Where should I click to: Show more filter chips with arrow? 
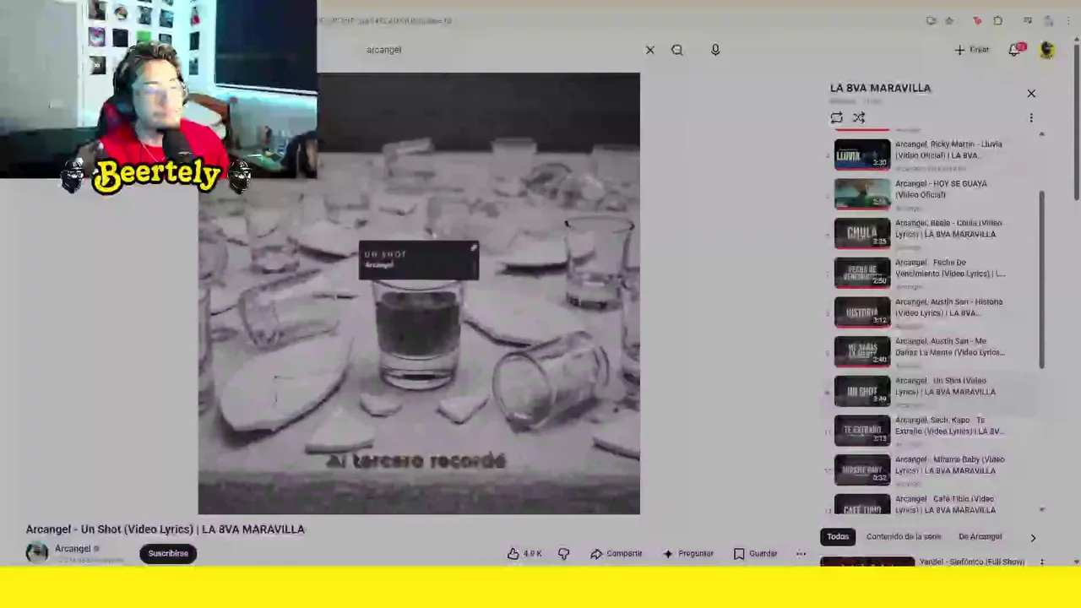click(x=1033, y=538)
